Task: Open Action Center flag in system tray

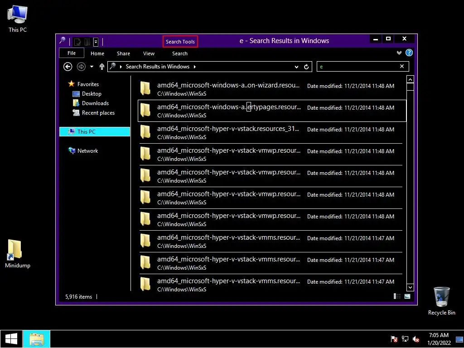Action: pyautogui.click(x=394, y=339)
